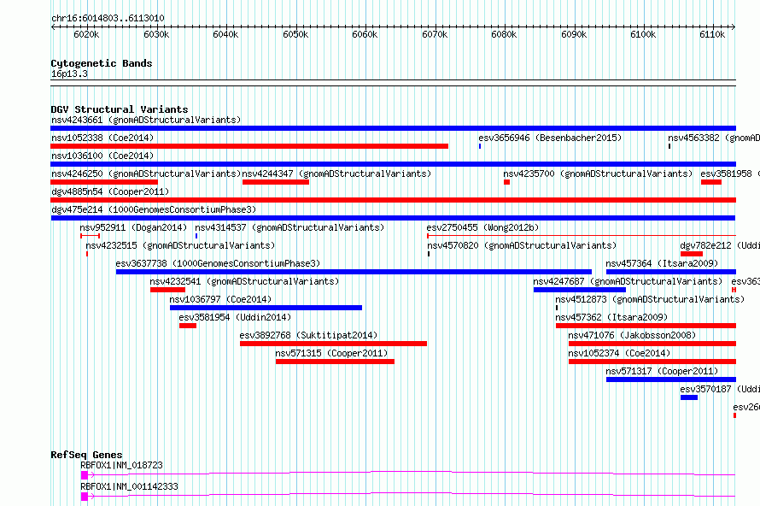This screenshot has width=760, height=506.
Task: Click red bar under nsv4244347
Action: [275, 182]
